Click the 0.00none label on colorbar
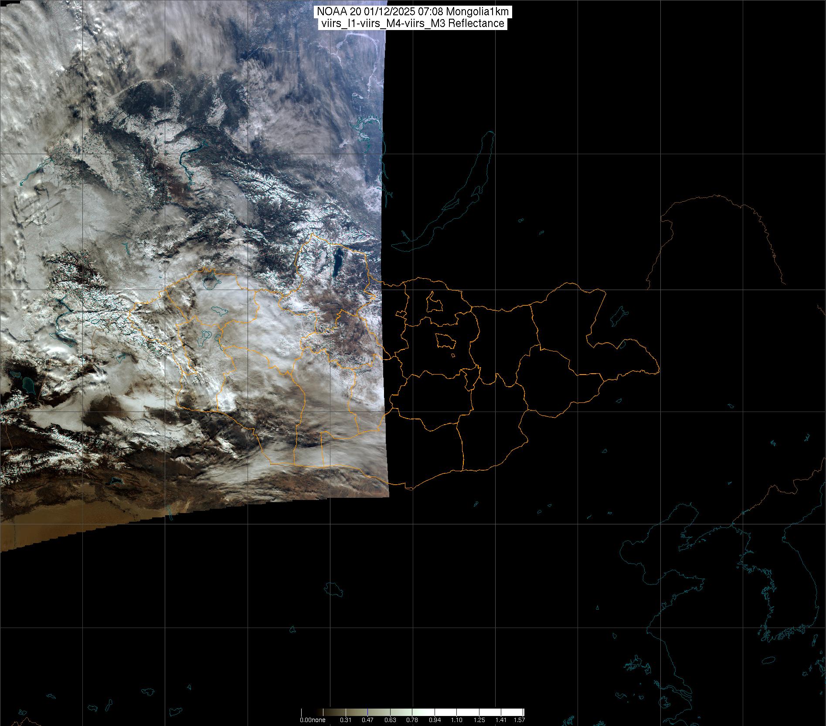Screen dimensions: 826x726 313,720
